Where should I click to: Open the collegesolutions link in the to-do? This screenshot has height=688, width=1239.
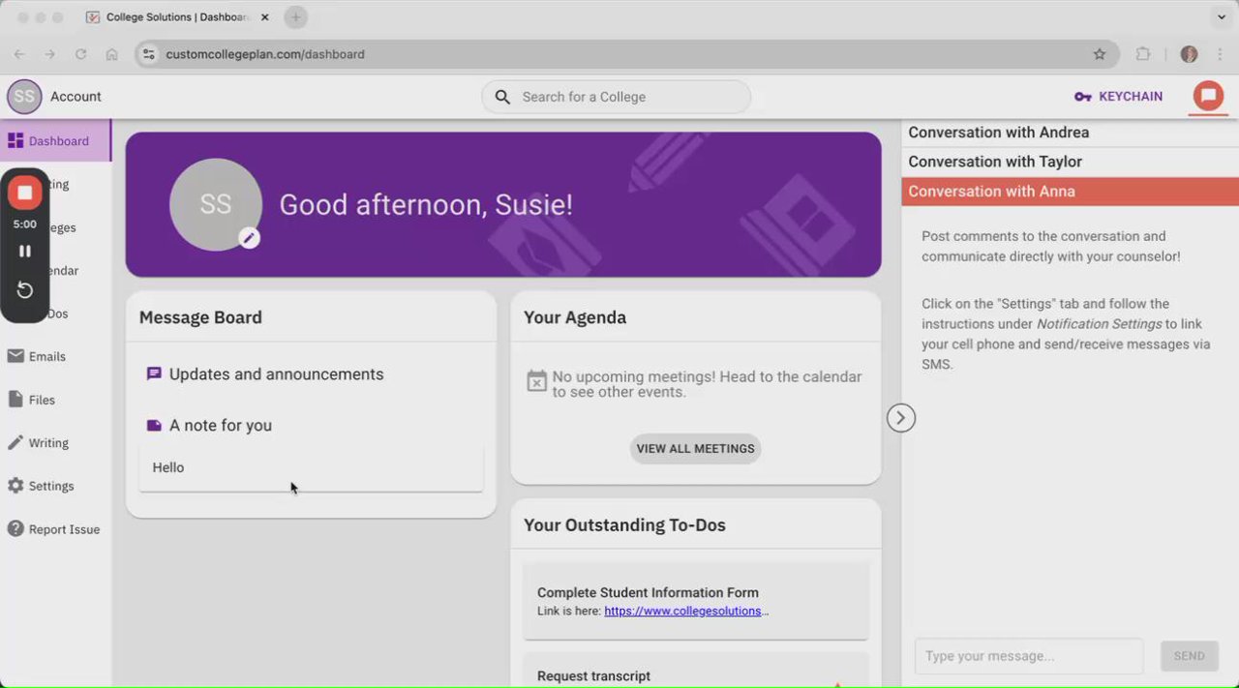686,612
